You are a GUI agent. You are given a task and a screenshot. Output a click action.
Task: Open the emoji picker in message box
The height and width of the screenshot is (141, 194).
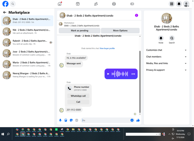click(132, 120)
